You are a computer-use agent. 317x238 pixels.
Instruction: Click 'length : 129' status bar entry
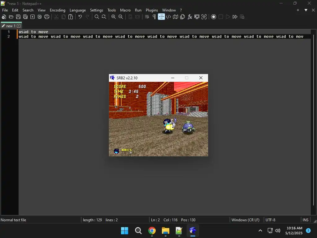pos(92,220)
